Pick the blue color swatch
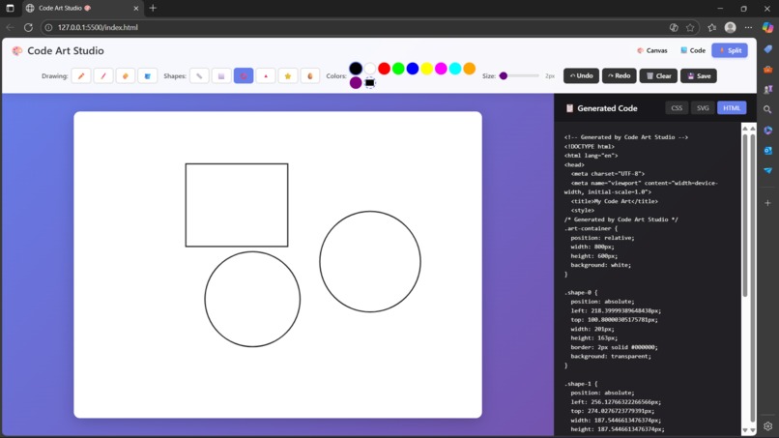This screenshot has height=438, width=779. click(x=413, y=68)
